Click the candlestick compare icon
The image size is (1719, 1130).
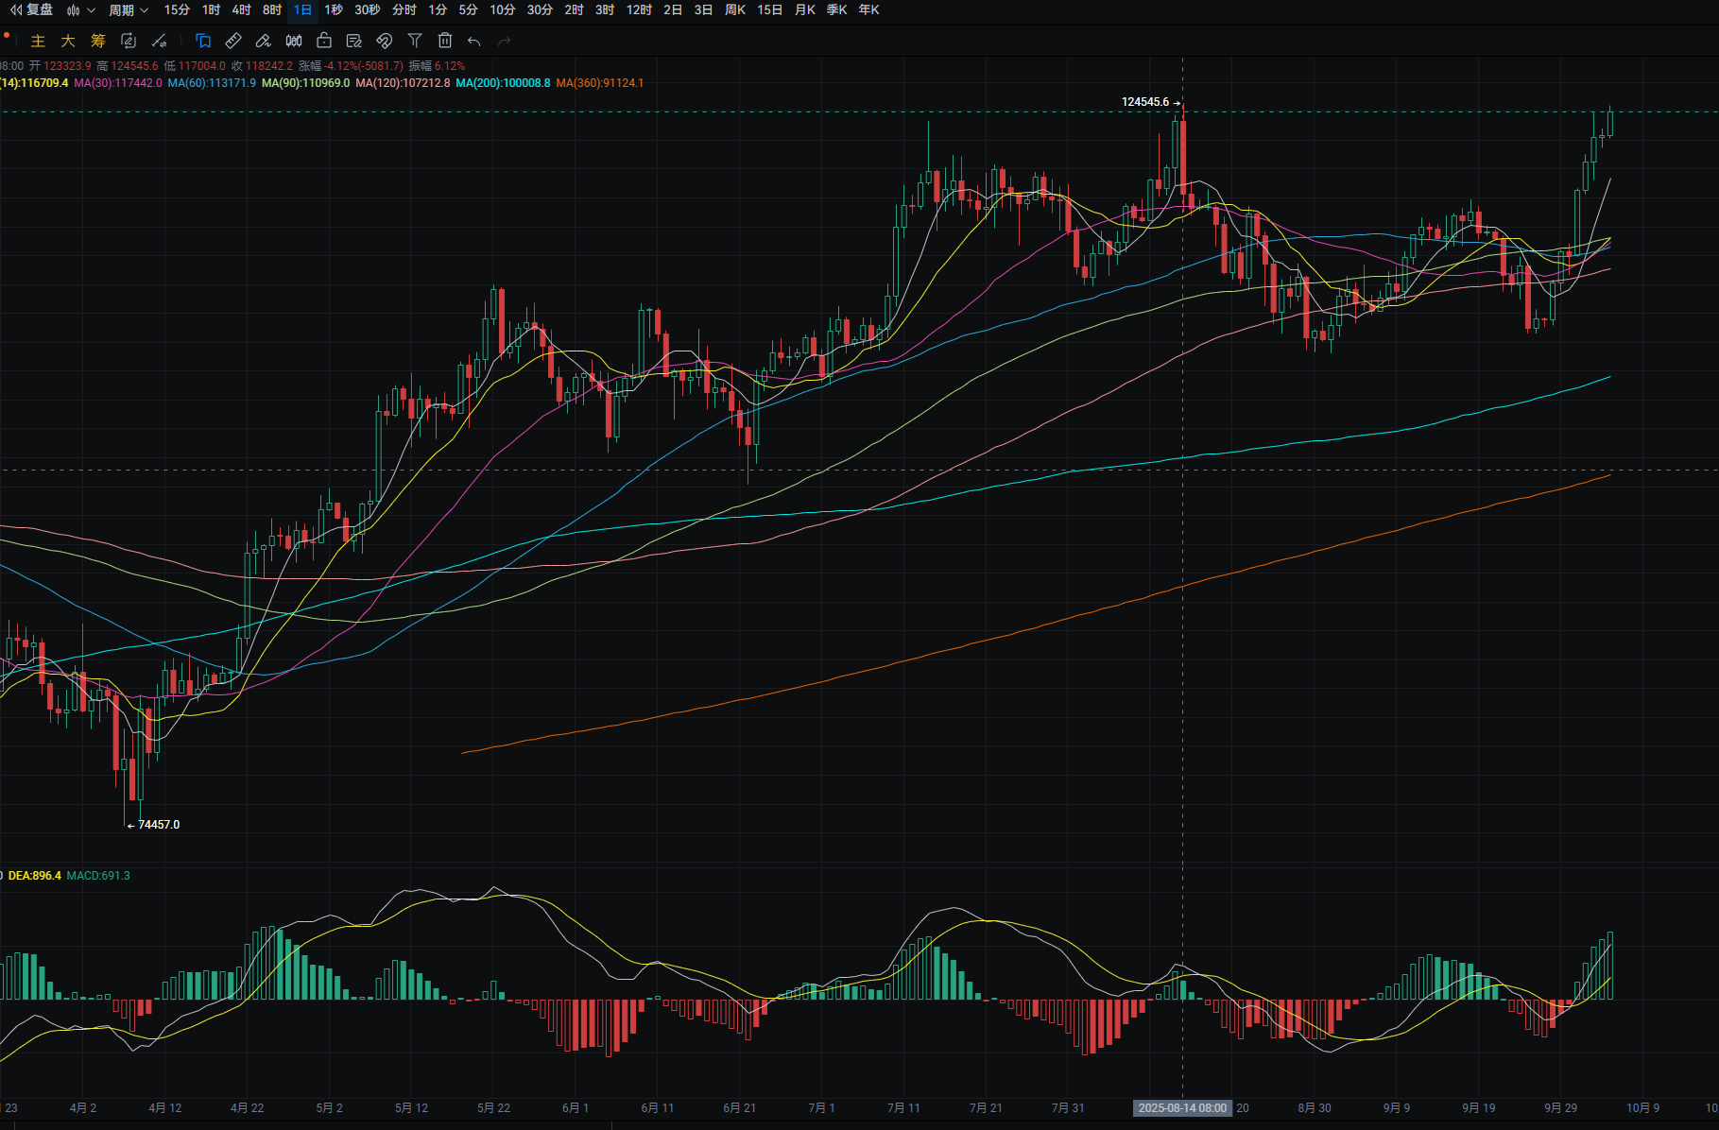tap(294, 41)
